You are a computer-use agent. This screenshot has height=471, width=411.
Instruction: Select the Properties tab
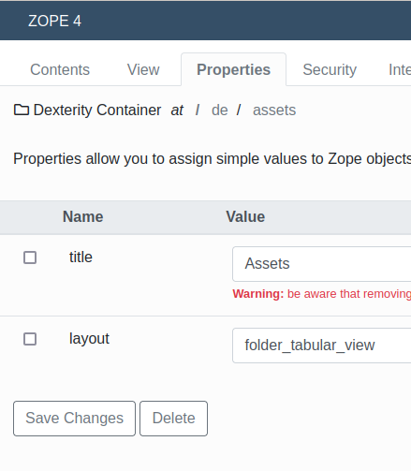point(233,69)
